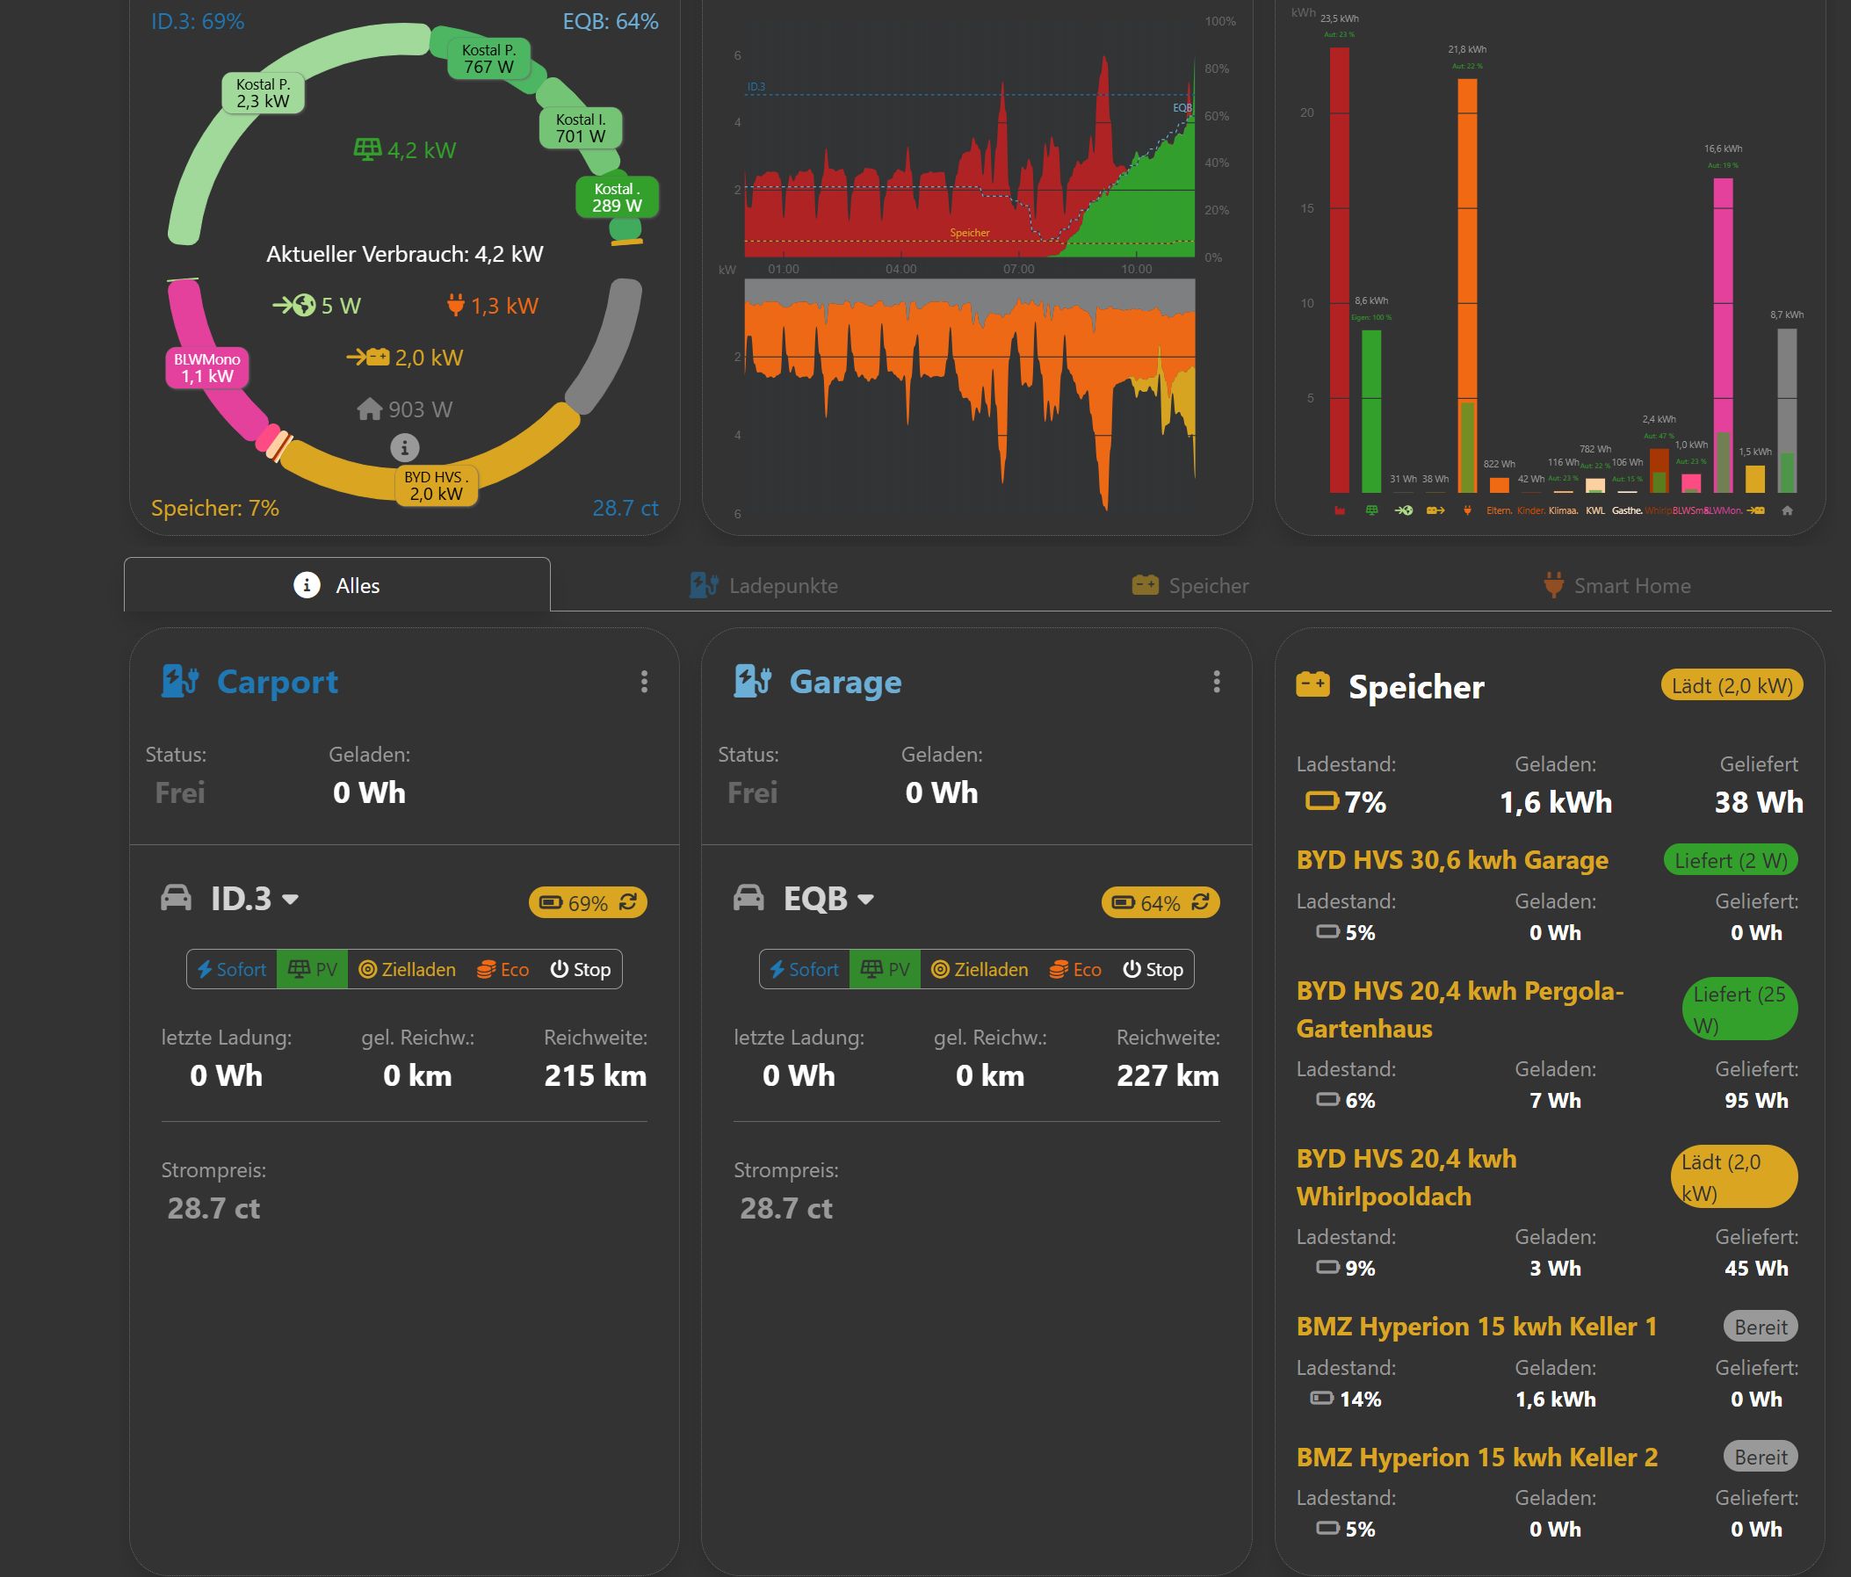The width and height of the screenshot is (1851, 1577).
Task: Click the Carport charging station icon
Action: pos(179,681)
